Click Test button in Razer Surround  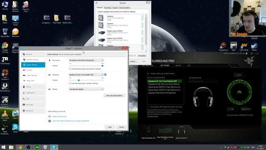pyautogui.click(x=232, y=109)
